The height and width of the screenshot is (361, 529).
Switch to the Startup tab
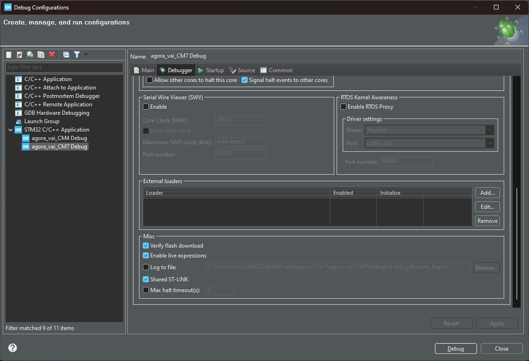(x=211, y=70)
